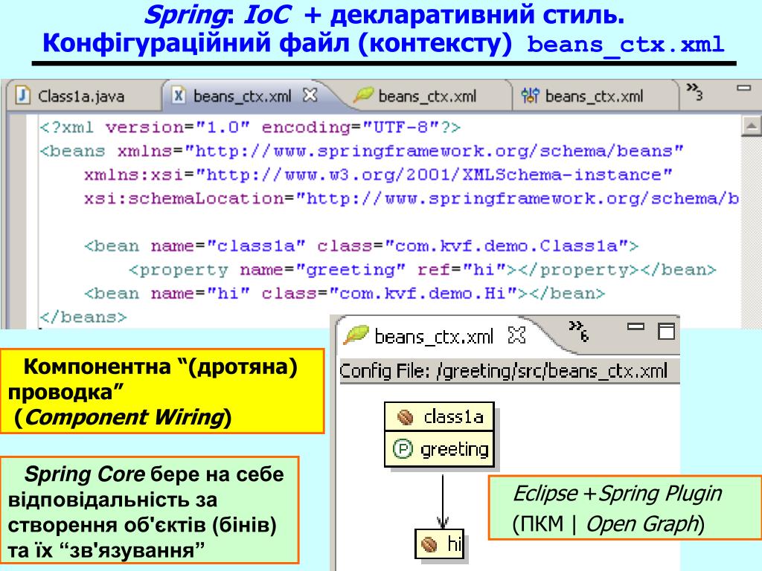Image resolution: width=762 pixels, height=571 pixels.
Task: Select the beans_ctx.xml tab of the graph view
Action: pyautogui.click(x=434, y=336)
